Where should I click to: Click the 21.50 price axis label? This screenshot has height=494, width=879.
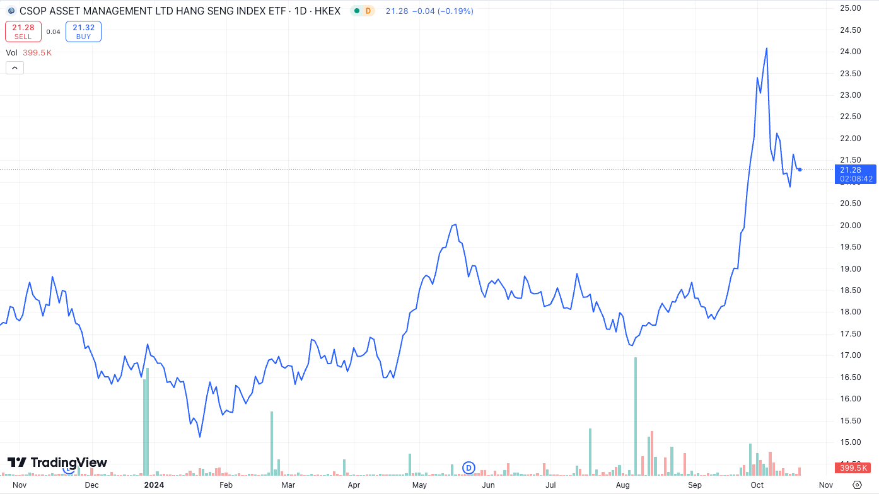(x=851, y=160)
